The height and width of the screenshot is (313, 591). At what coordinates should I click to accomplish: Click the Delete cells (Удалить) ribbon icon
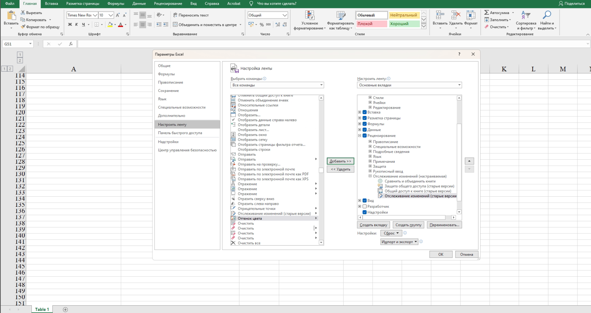click(x=456, y=15)
